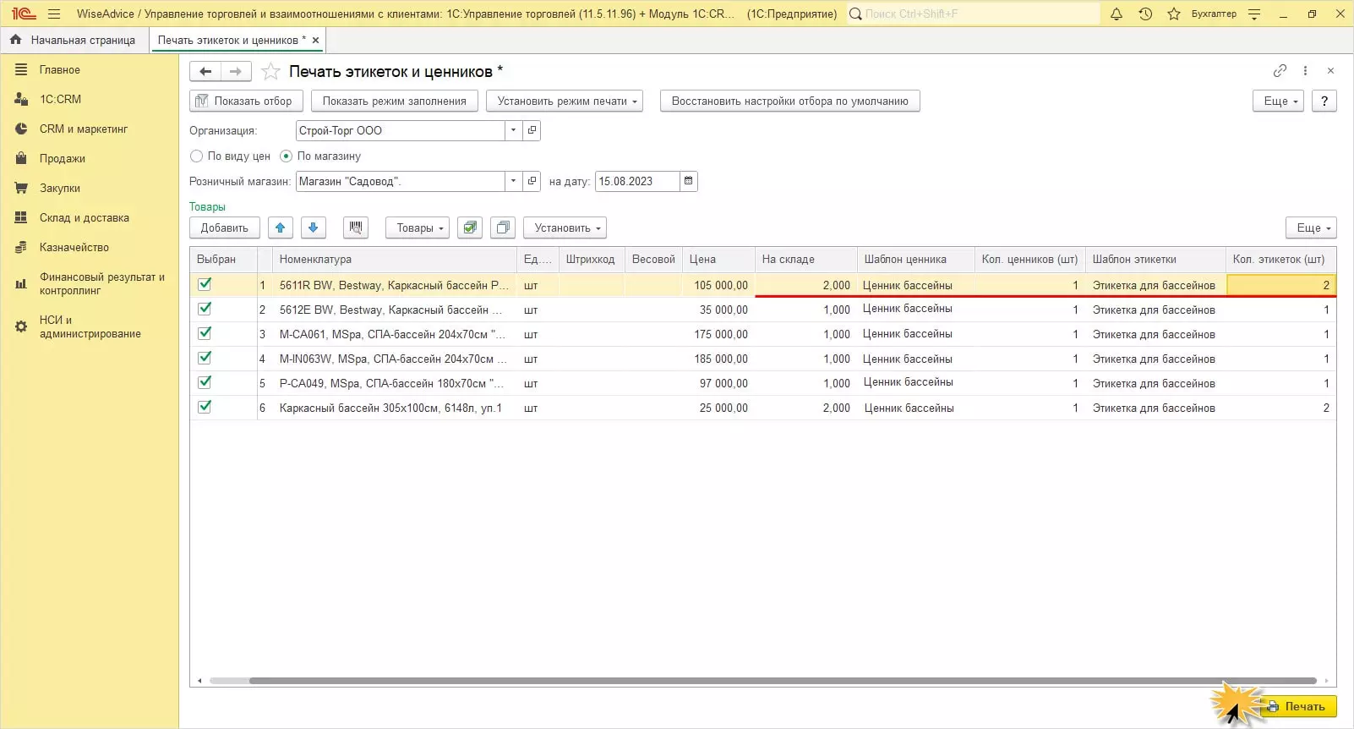Select the По магазину radio button

(x=287, y=156)
